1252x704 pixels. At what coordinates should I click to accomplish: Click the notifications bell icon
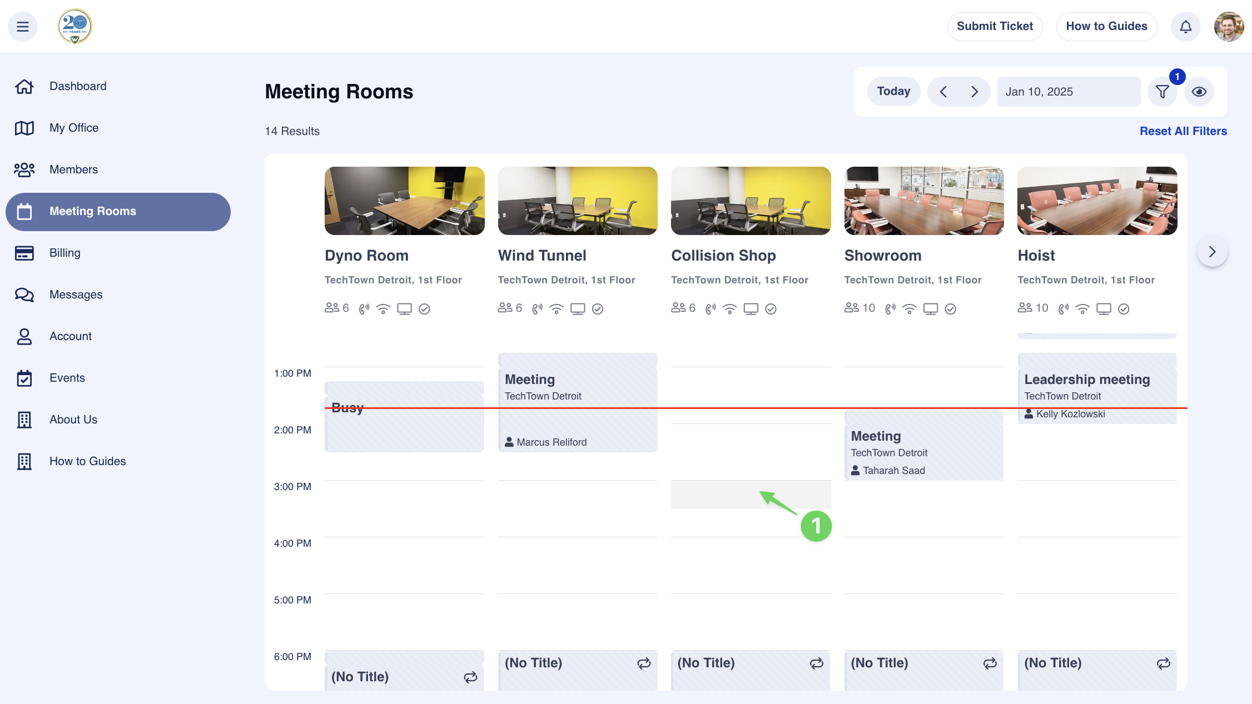[x=1185, y=27]
